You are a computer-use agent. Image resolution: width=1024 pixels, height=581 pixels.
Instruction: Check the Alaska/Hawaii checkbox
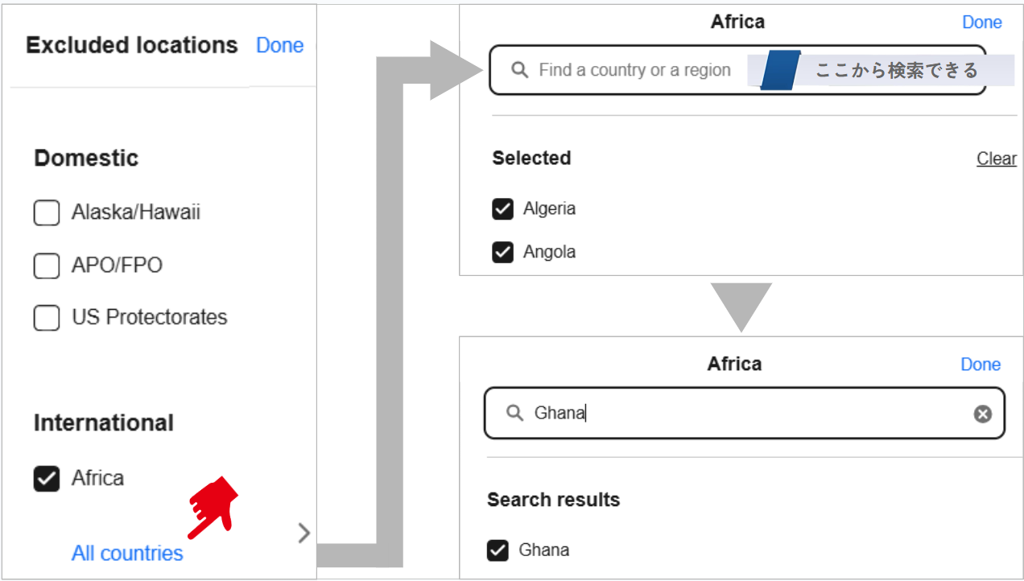(x=47, y=213)
